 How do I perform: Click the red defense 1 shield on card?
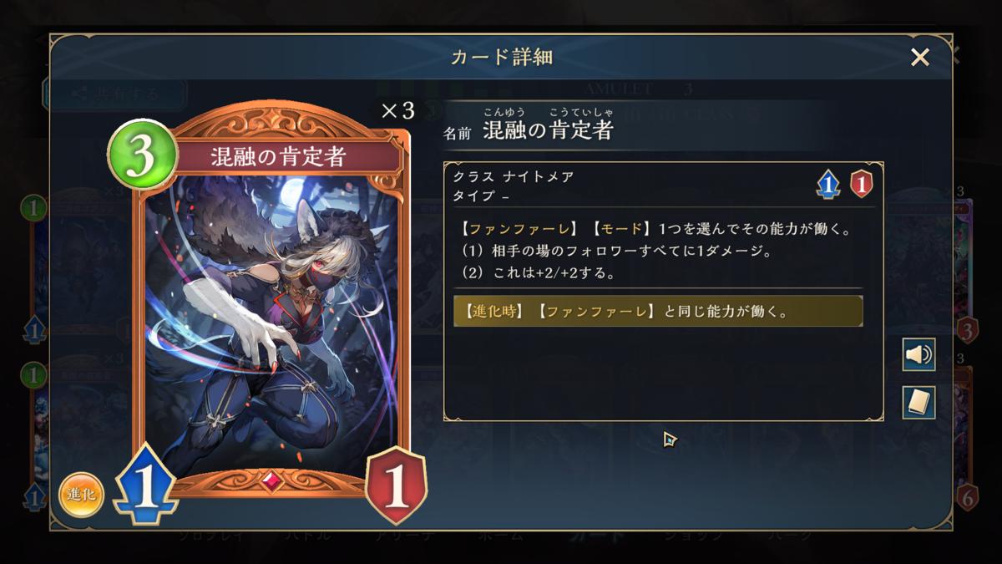click(396, 486)
